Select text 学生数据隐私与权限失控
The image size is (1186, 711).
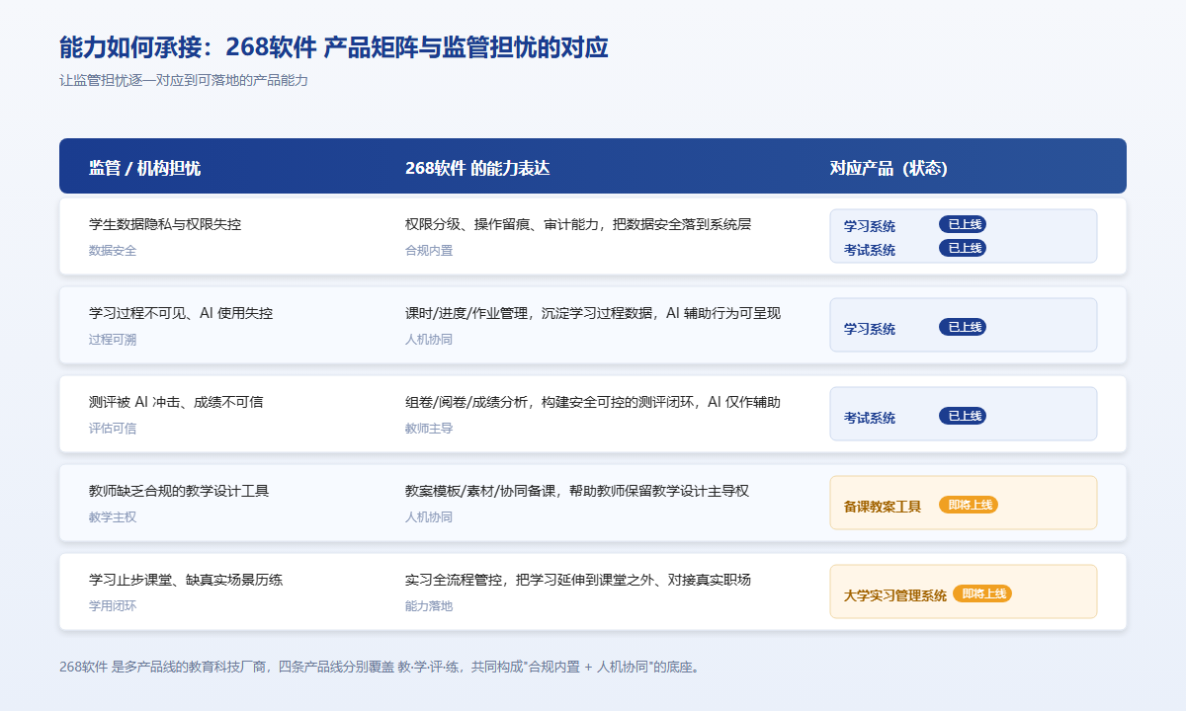pyautogui.click(x=165, y=224)
